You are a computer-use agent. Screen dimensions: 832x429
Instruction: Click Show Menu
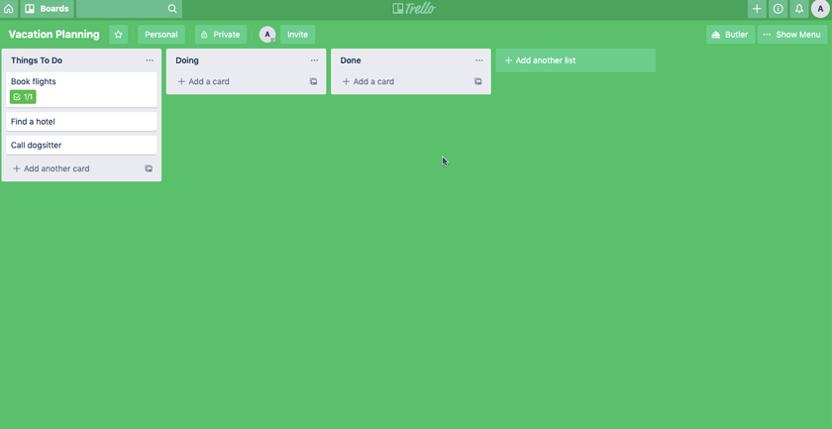pos(791,35)
